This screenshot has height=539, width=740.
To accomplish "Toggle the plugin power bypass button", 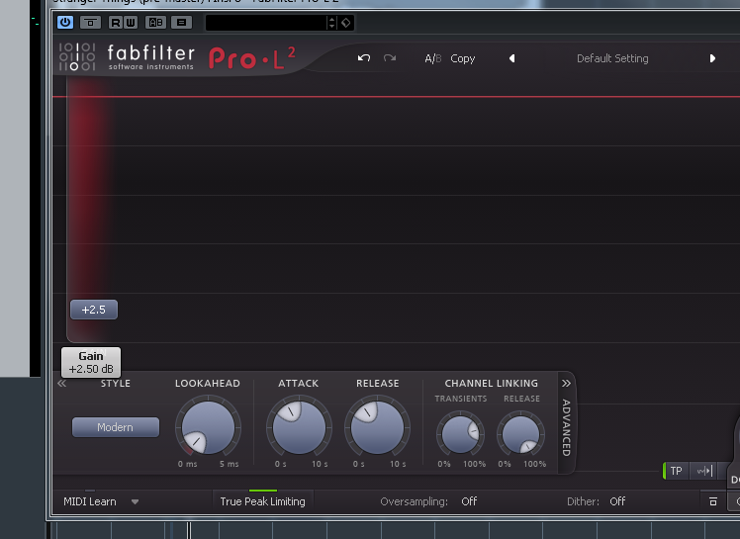I will click(x=65, y=22).
